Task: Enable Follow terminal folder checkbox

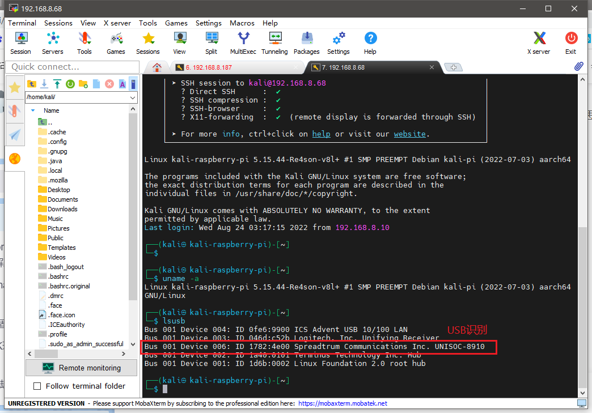Action: [37, 386]
